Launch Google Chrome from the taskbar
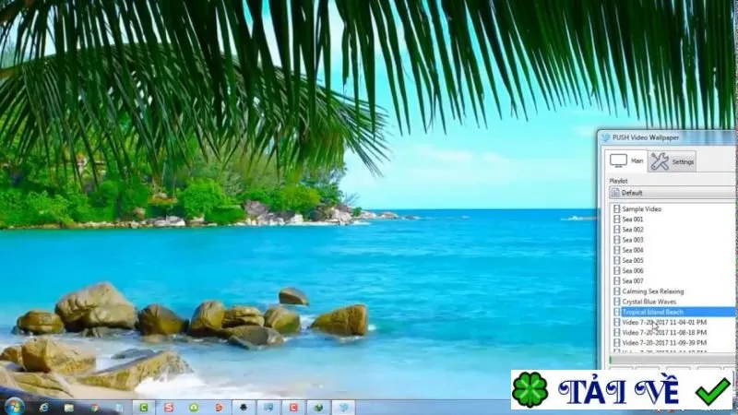This screenshot has width=738, height=415. pyautogui.click(x=94, y=408)
